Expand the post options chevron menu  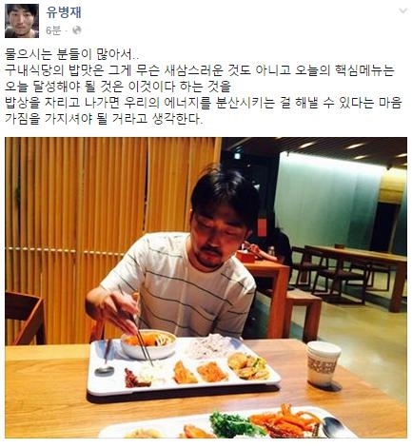click(x=402, y=10)
